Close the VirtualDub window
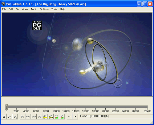The image size is (154, 125). pos(150,4)
